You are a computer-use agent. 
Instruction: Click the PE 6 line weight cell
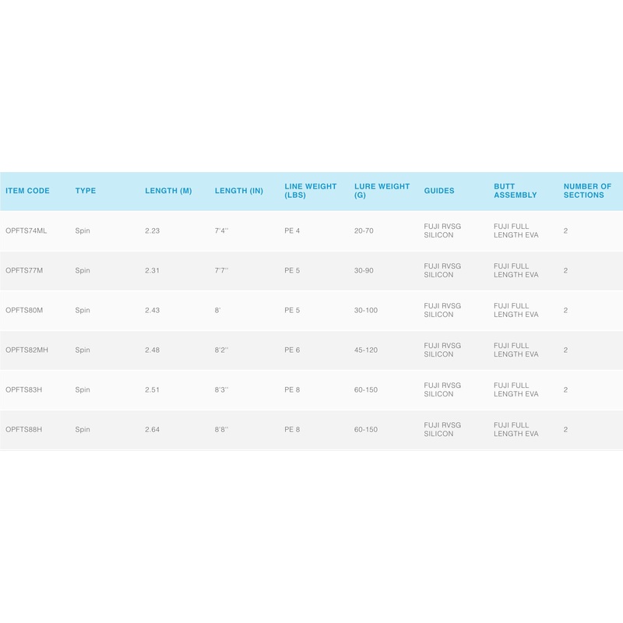(293, 350)
